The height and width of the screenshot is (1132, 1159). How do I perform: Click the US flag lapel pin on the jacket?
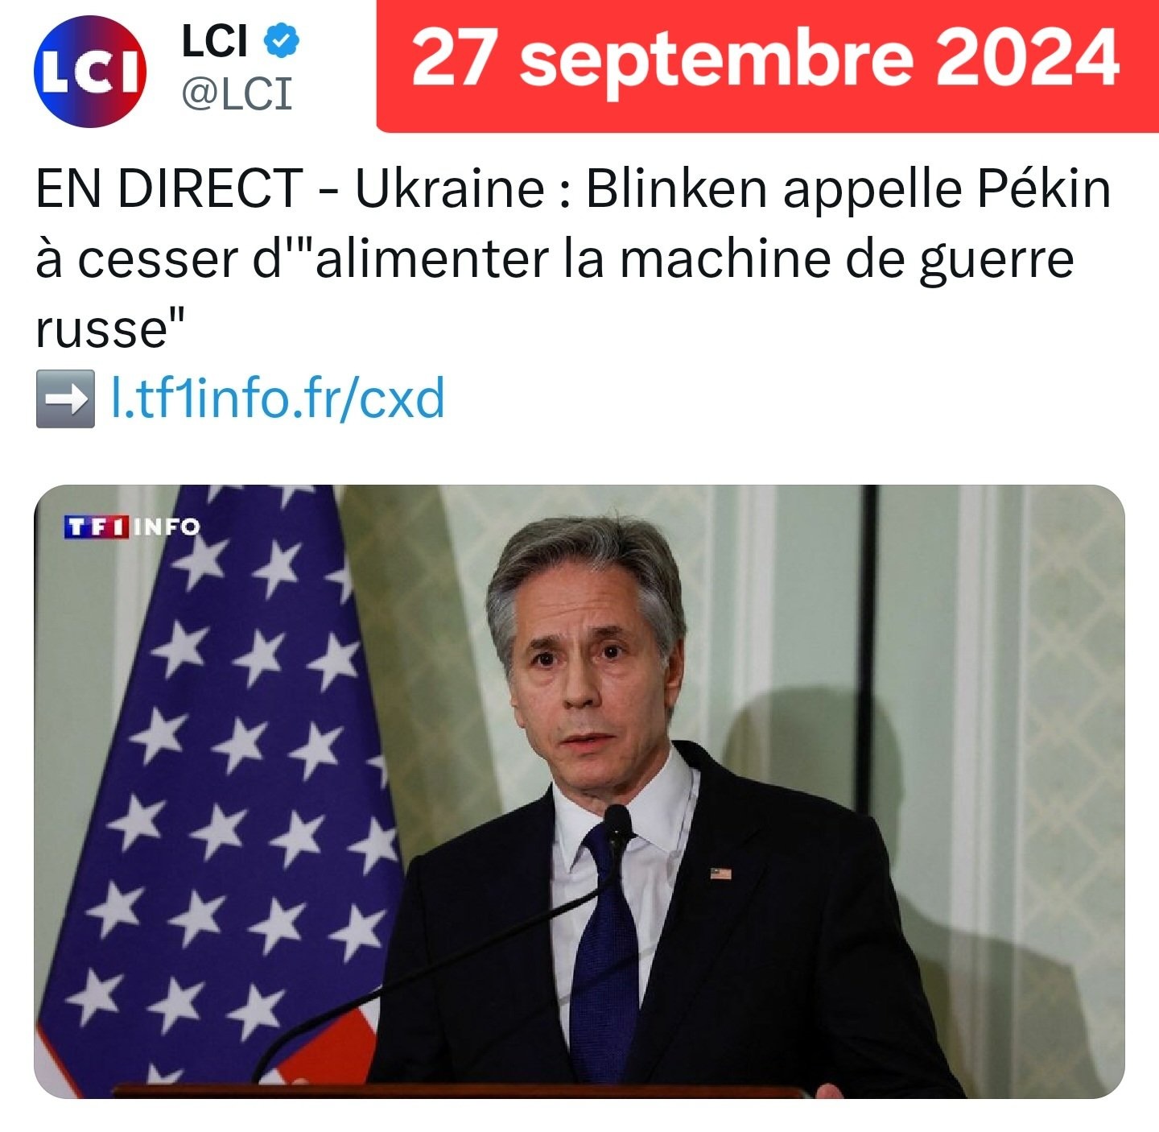[720, 874]
